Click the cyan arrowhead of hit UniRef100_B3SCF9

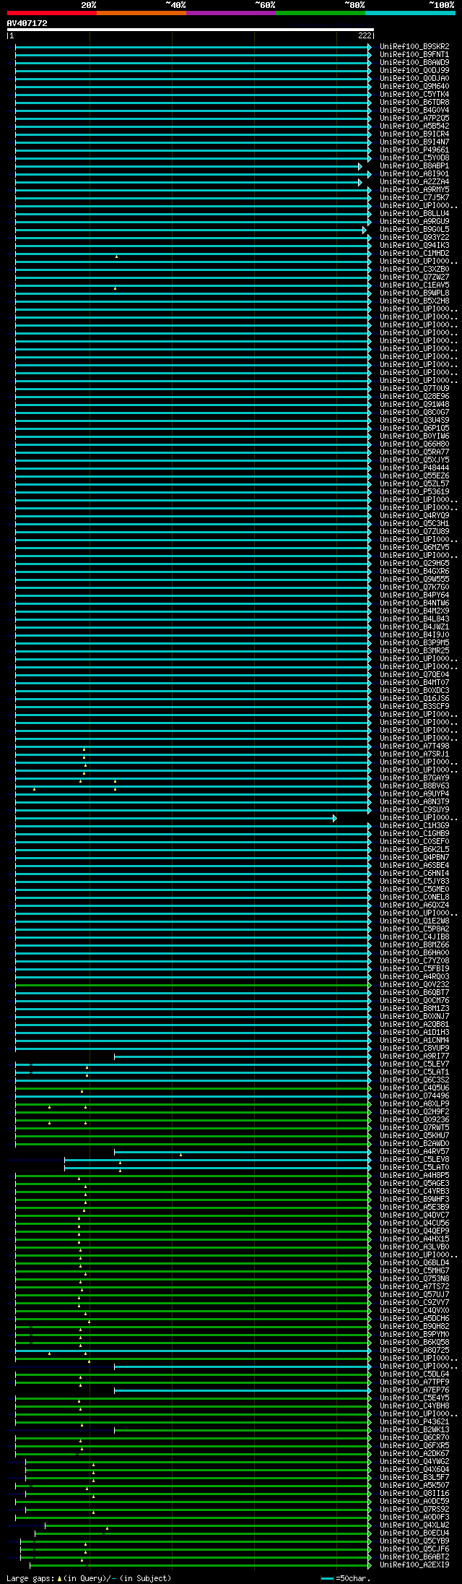(x=370, y=707)
